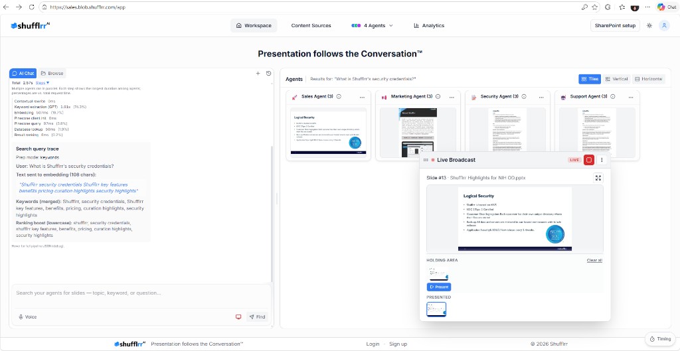The image size is (680, 351).
Task: Click the Shufflr AI logo in header
Action: tap(31, 26)
